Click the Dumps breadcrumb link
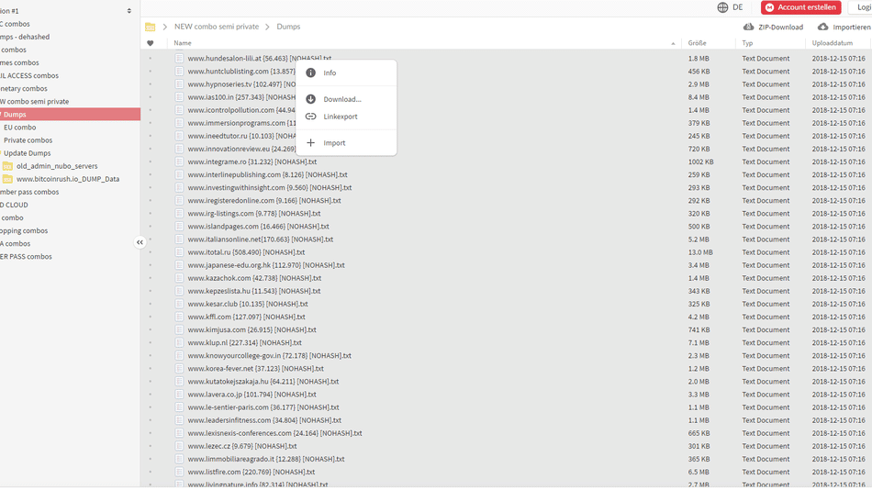The image size is (872, 490). click(x=288, y=26)
